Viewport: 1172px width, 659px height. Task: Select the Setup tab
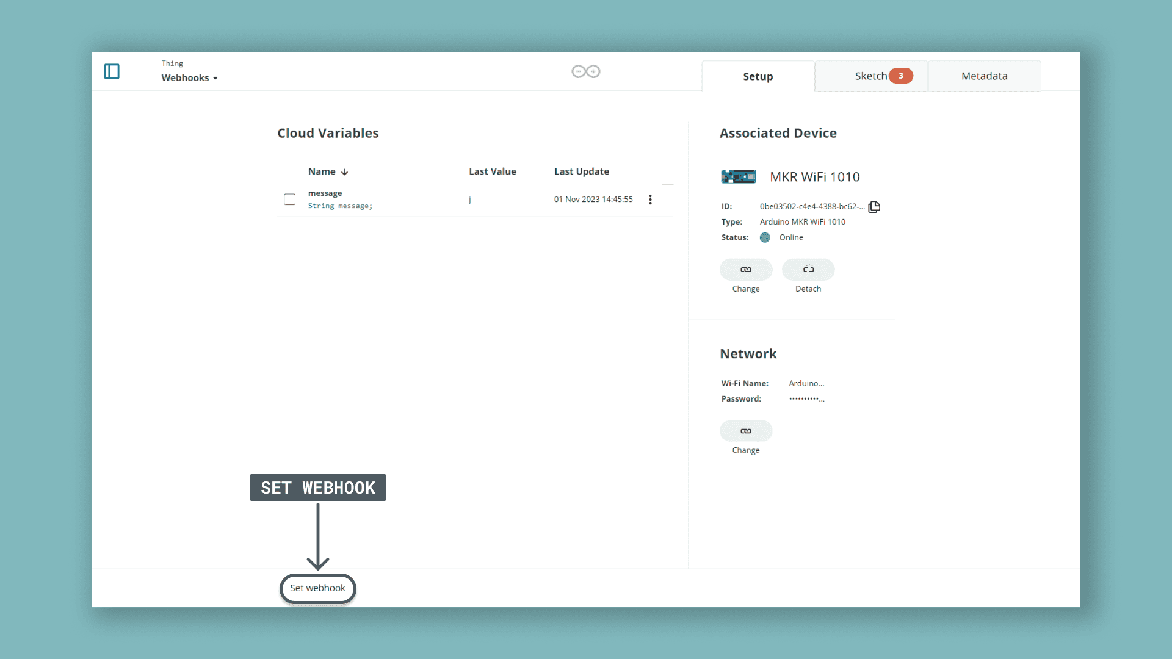pyautogui.click(x=758, y=77)
